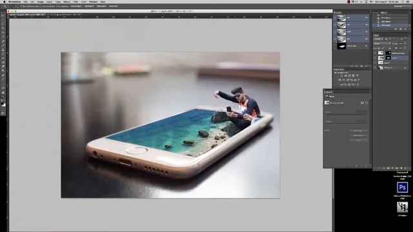
Task: Toggle Zoom All Windows checkbox
Action: (40, 6)
